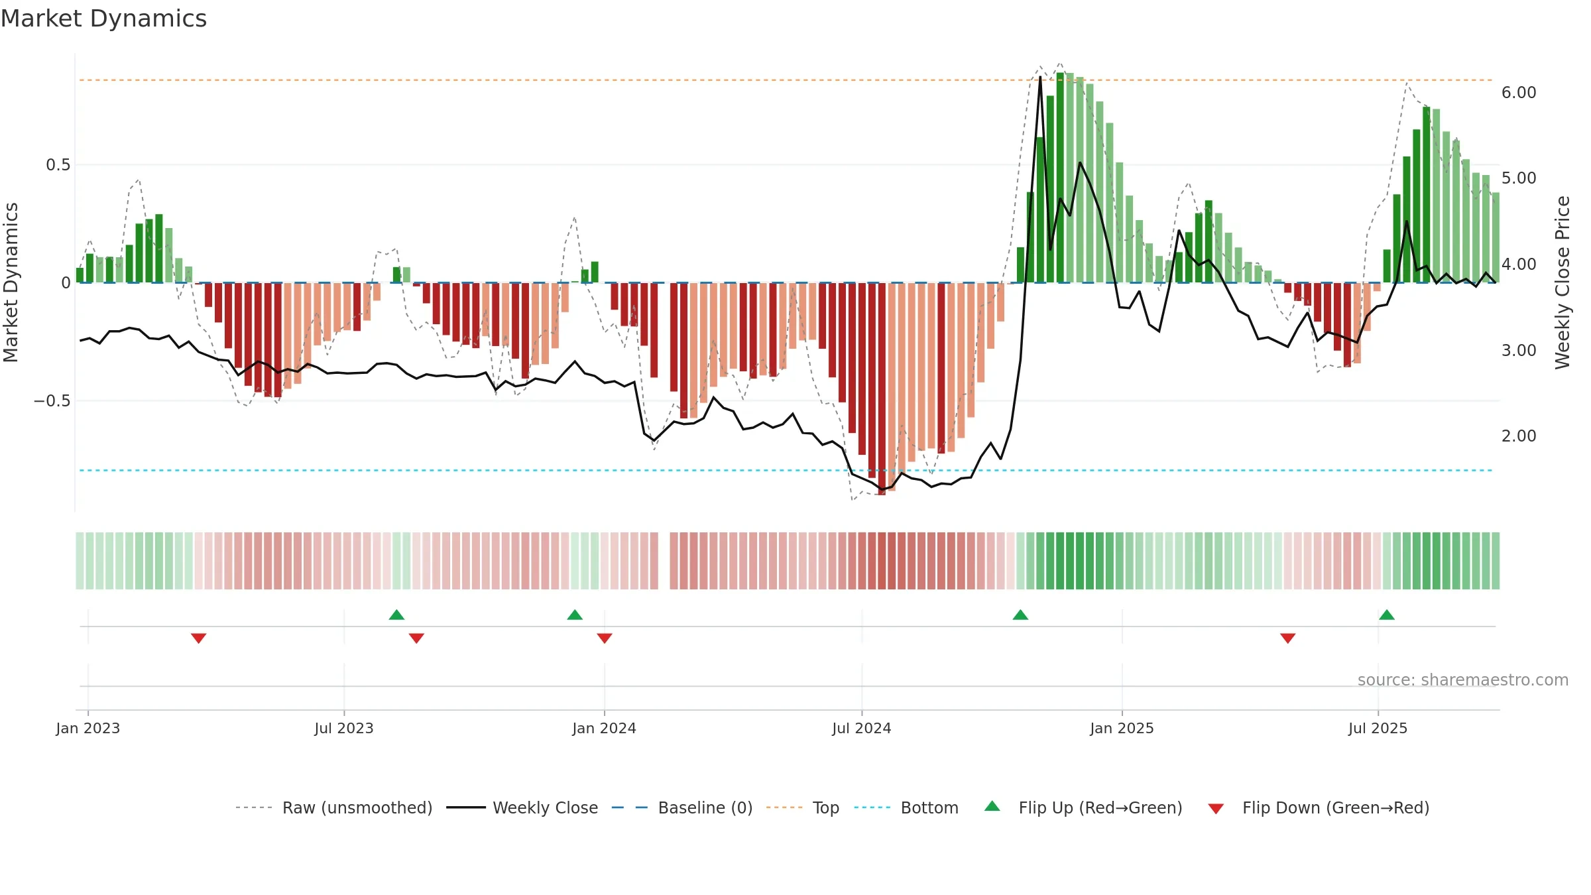Viewport: 1591px width, 895px height.
Task: Click the 2.00 price tick label
Action: (1519, 436)
